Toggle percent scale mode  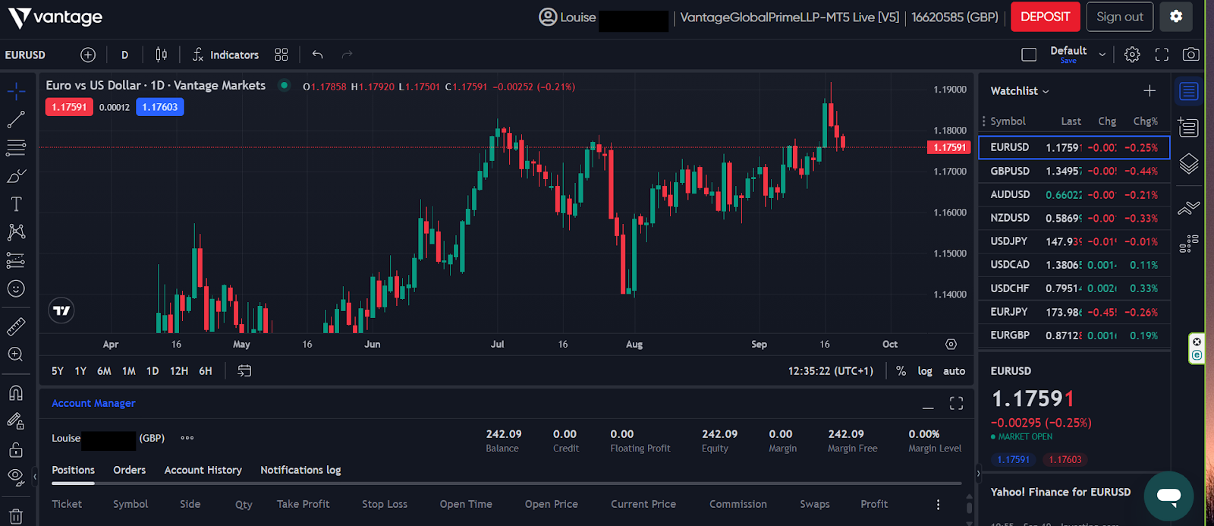901,371
